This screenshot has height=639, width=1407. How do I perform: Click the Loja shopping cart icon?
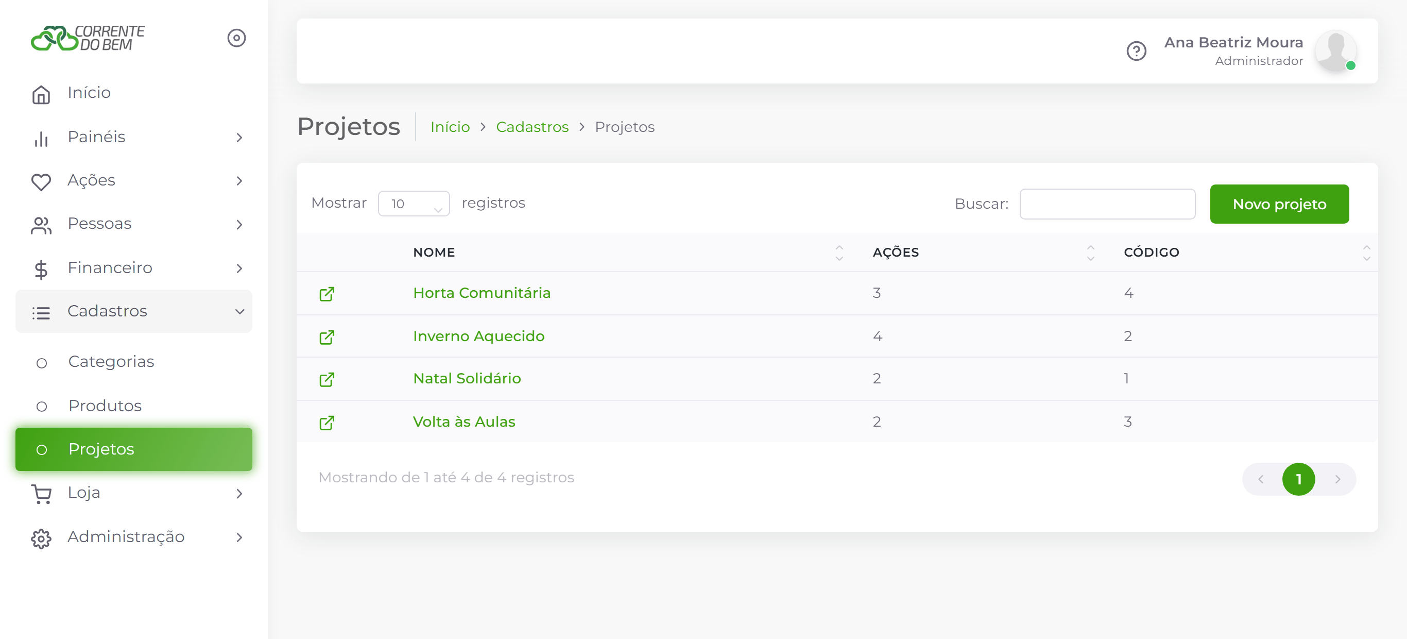point(41,494)
